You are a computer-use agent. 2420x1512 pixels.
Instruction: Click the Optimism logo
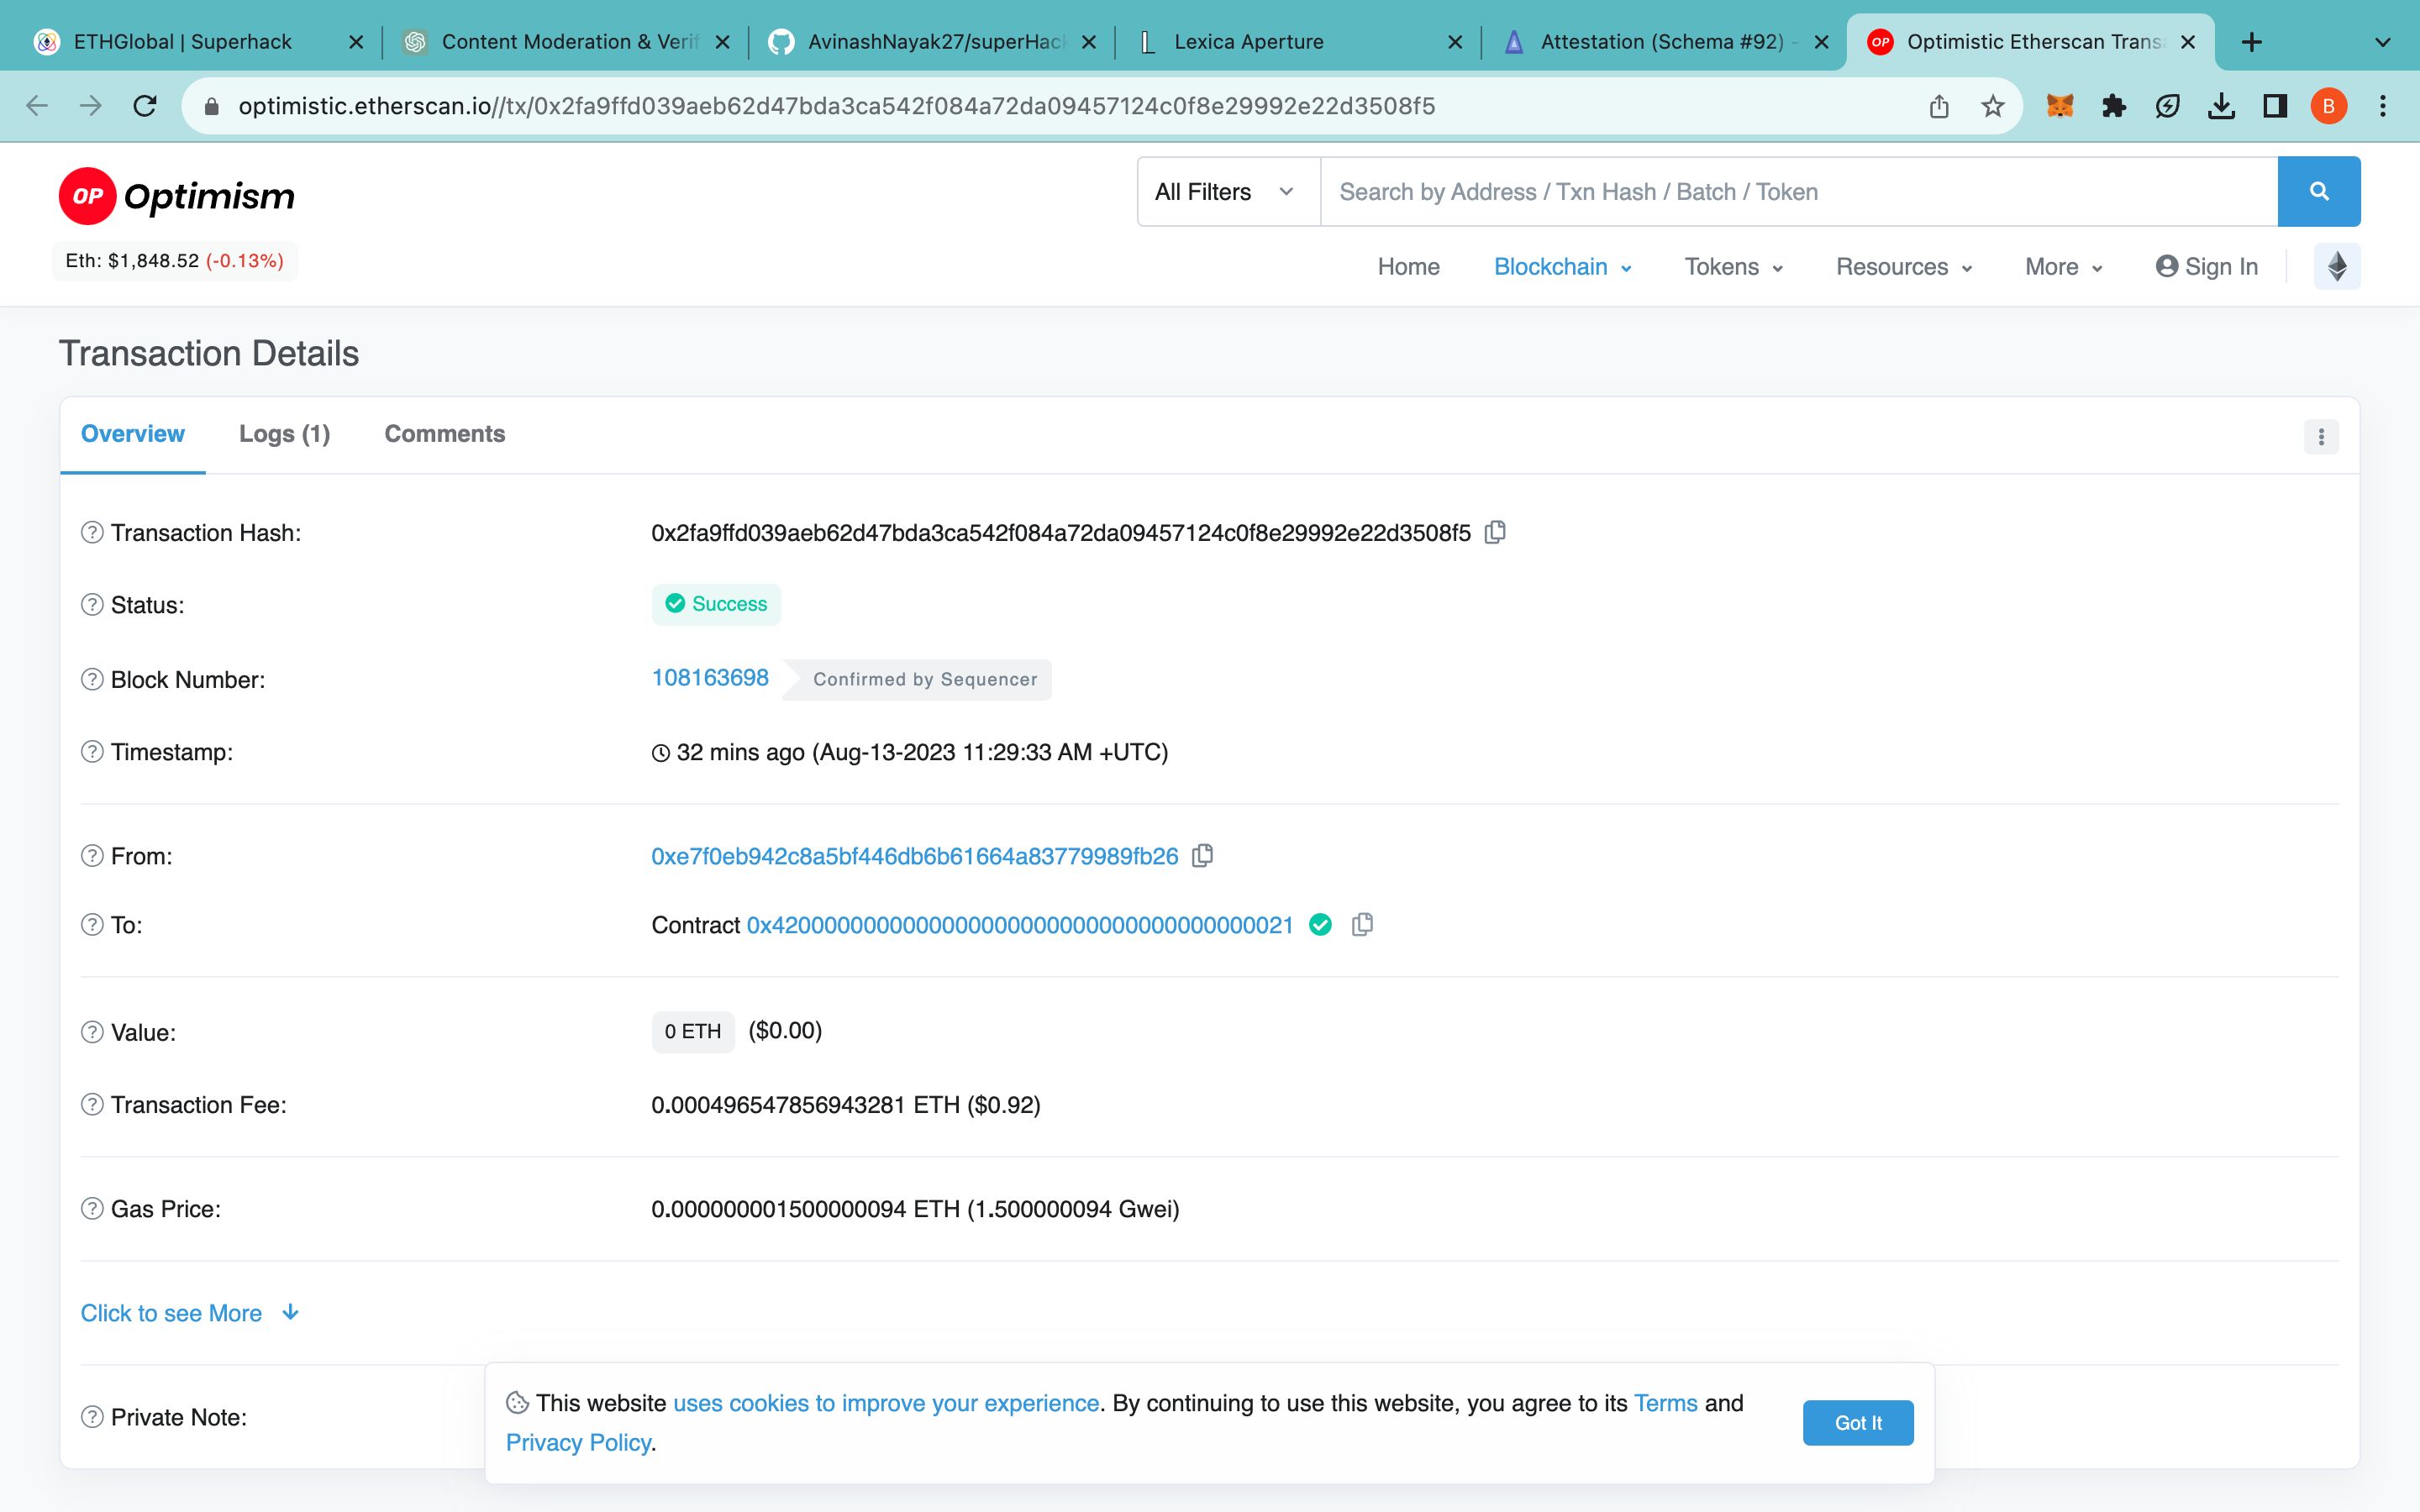tap(177, 196)
